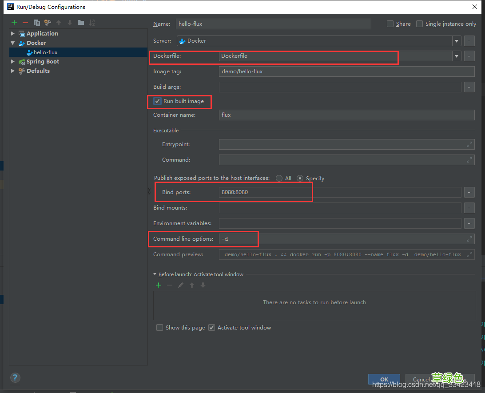Collapse the Before launch section
The image size is (485, 393).
click(x=155, y=274)
